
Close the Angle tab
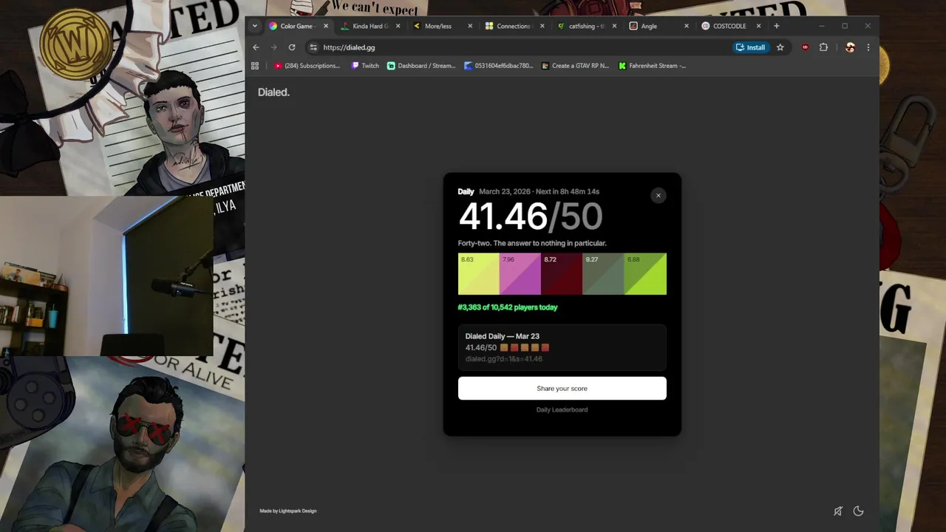[x=686, y=26]
